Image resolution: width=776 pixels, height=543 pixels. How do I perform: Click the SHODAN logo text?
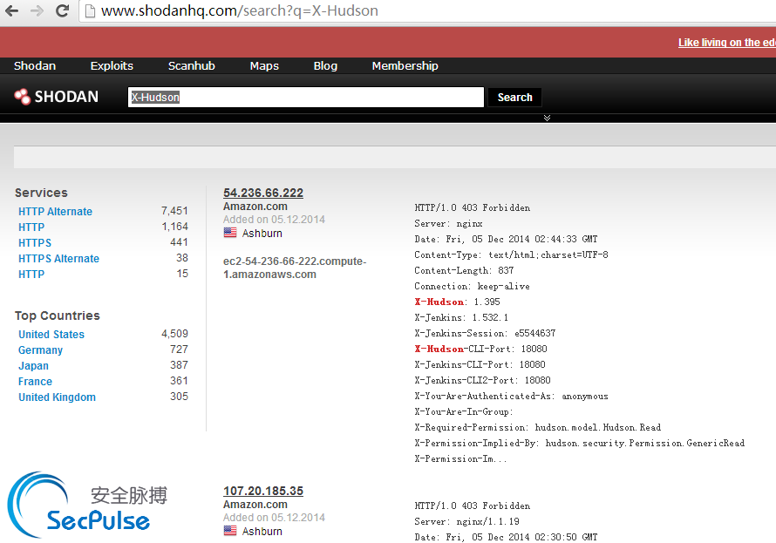click(66, 97)
